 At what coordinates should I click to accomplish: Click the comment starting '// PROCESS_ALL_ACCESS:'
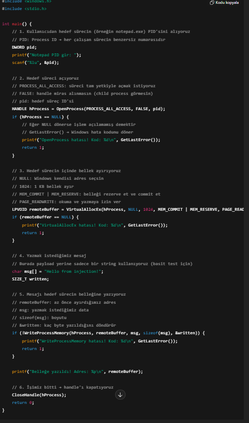[x=84, y=86]
